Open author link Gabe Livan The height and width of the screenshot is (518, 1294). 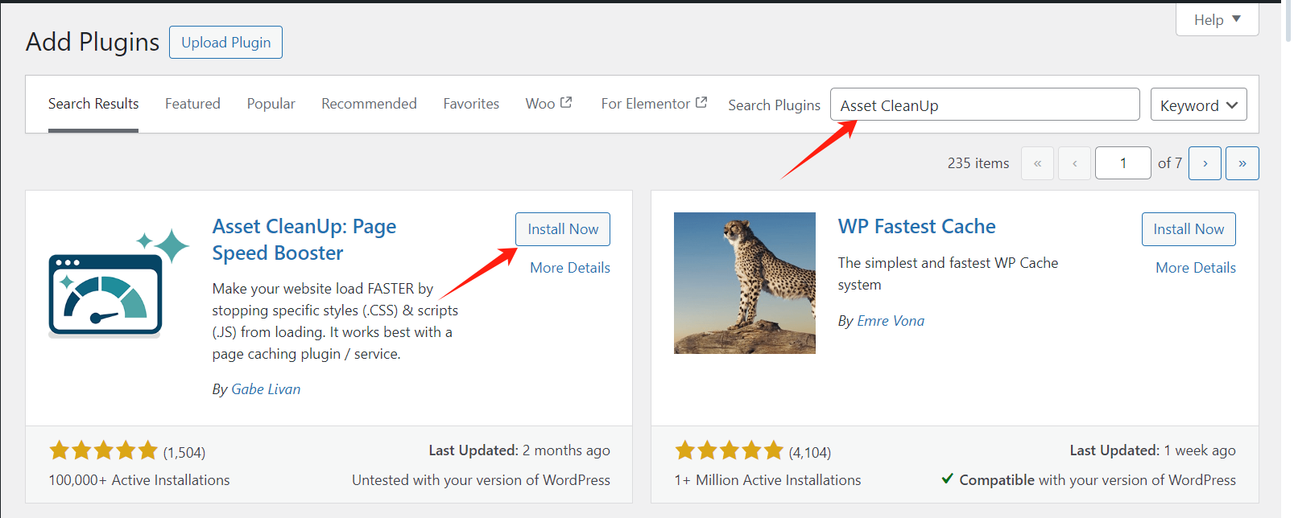266,389
